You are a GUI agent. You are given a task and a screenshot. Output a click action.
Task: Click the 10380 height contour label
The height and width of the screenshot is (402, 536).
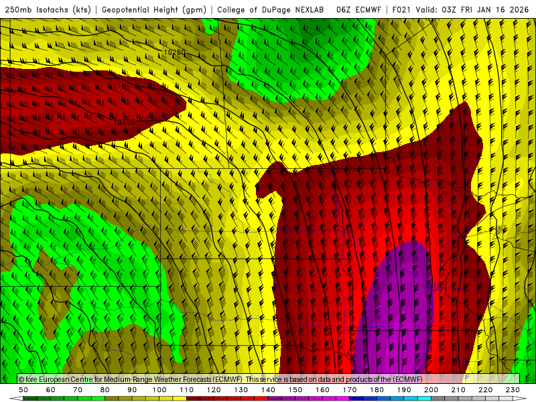[124, 122]
